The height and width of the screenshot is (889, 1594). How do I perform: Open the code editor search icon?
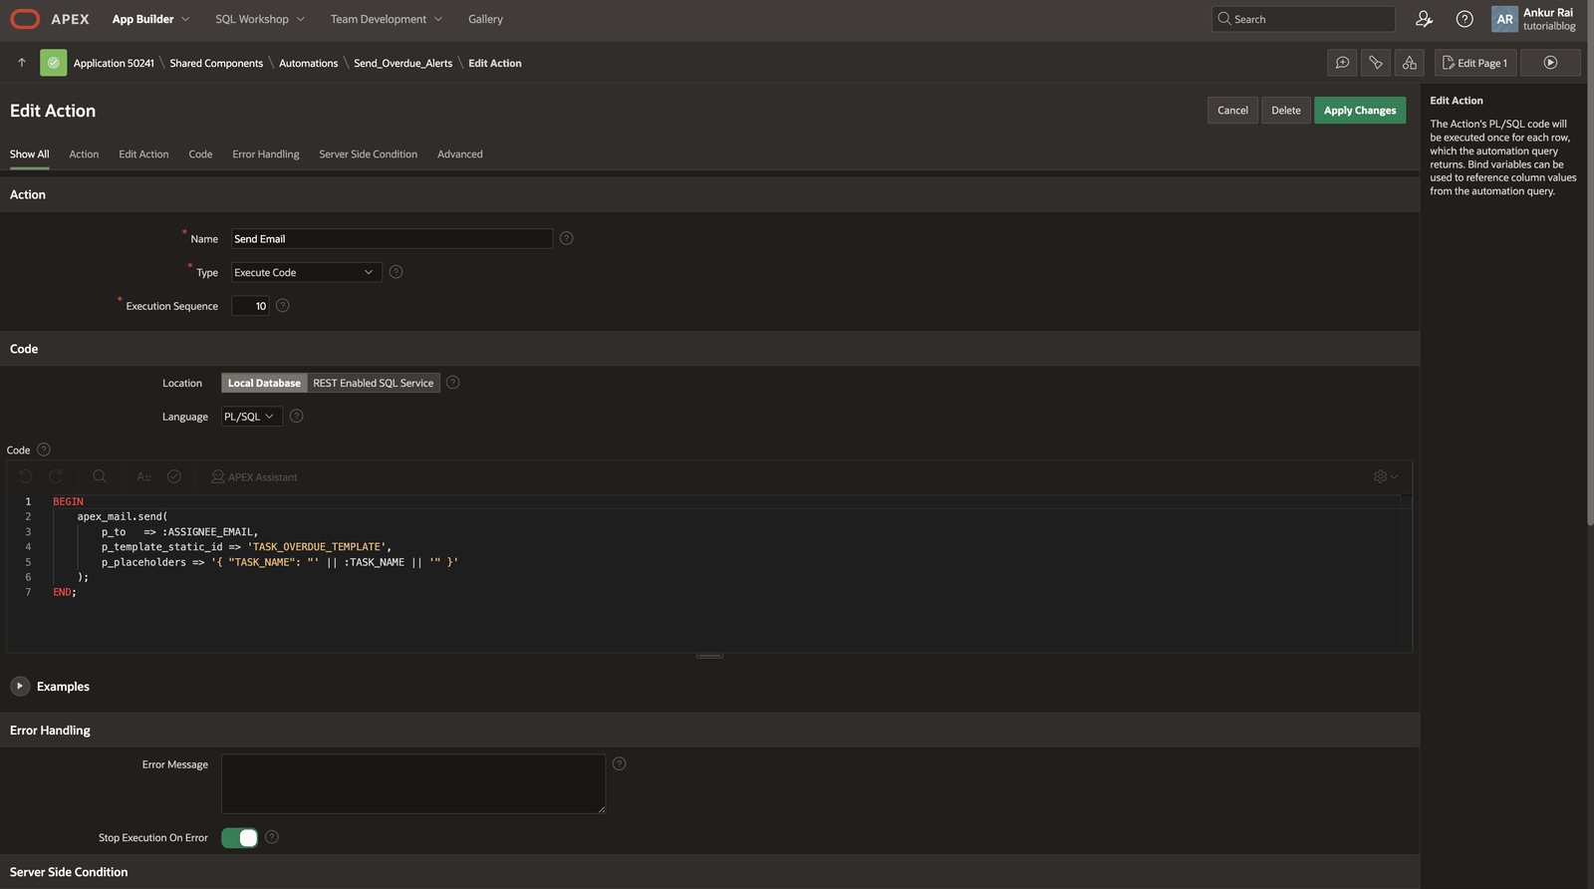[x=100, y=476]
